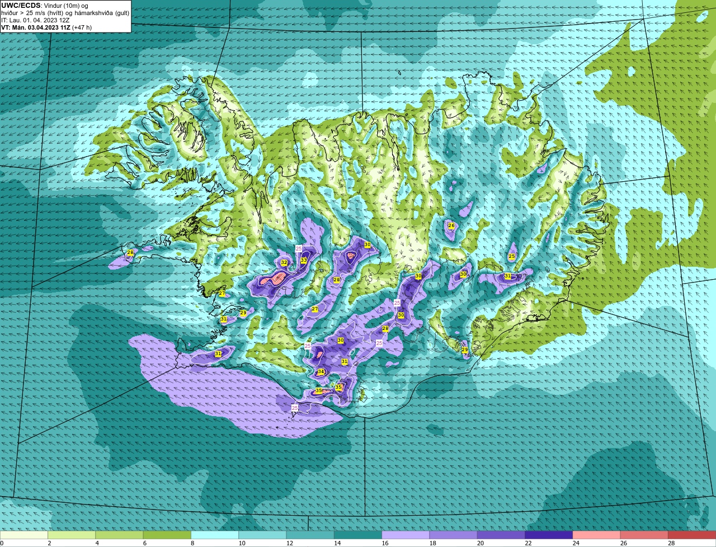Click the title line 'UWC/ECDS: Vindur (10m) og'
The width and height of the screenshot is (716, 547).
coord(45,6)
